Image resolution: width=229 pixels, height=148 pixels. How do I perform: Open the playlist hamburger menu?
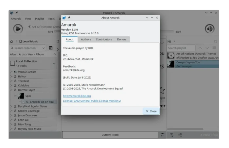point(214,48)
